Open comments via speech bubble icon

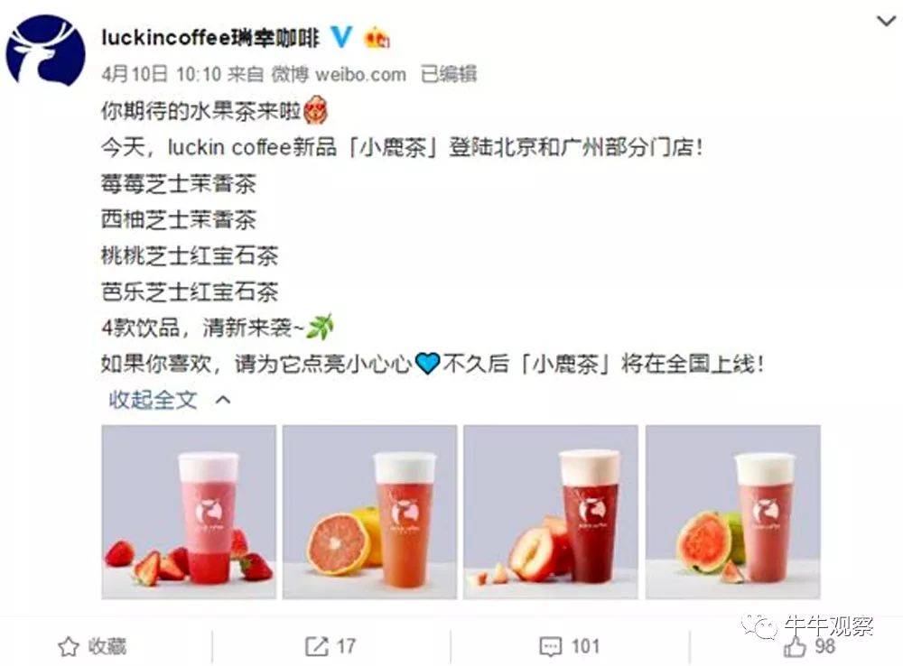coord(550,646)
